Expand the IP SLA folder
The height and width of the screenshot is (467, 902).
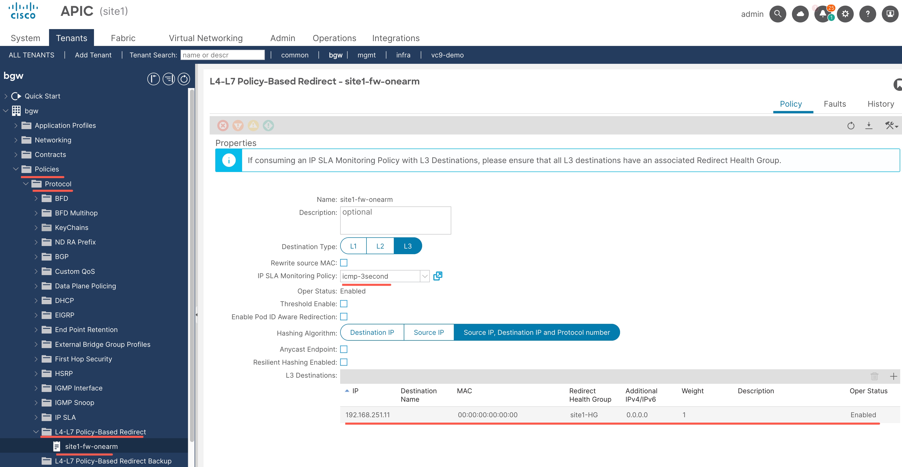coord(36,417)
